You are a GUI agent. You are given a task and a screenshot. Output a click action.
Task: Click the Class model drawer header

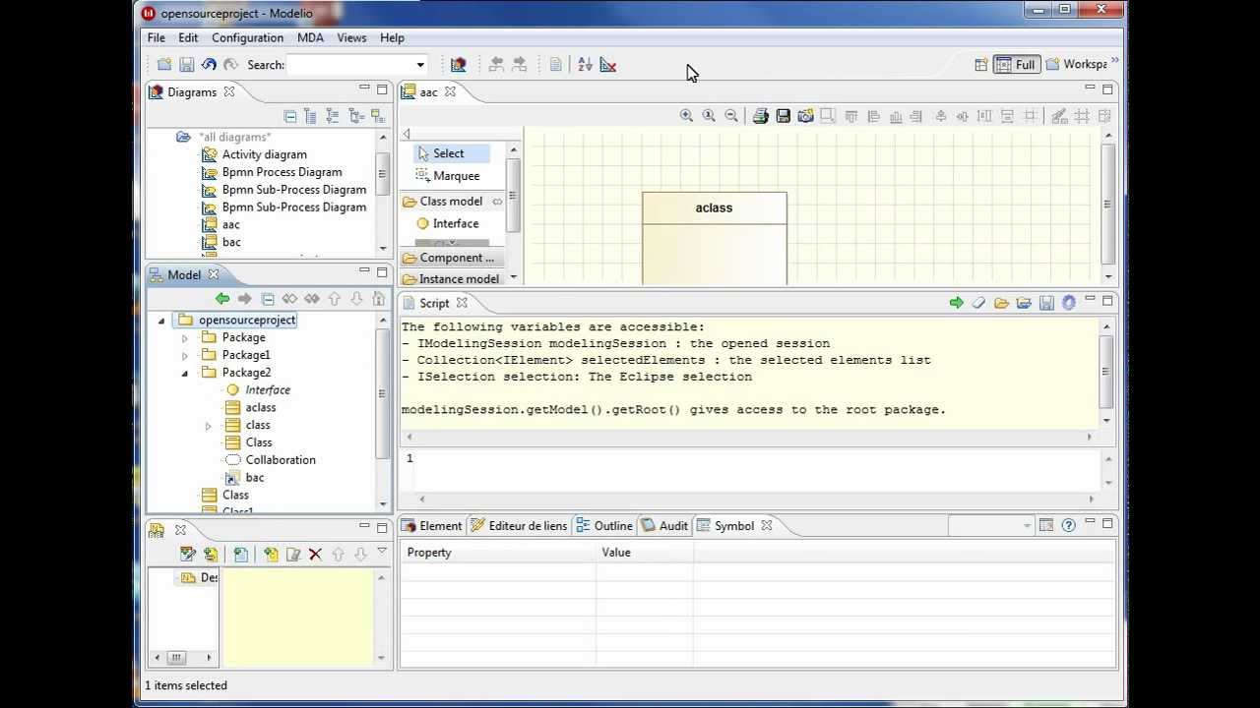452,202
